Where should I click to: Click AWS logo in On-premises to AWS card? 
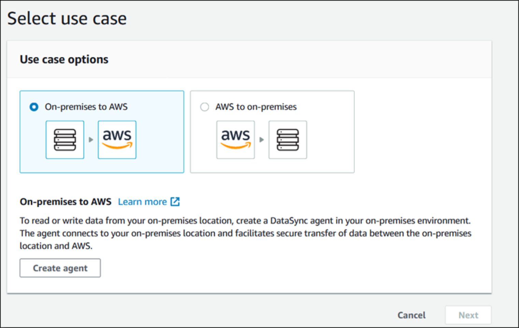[x=117, y=140]
